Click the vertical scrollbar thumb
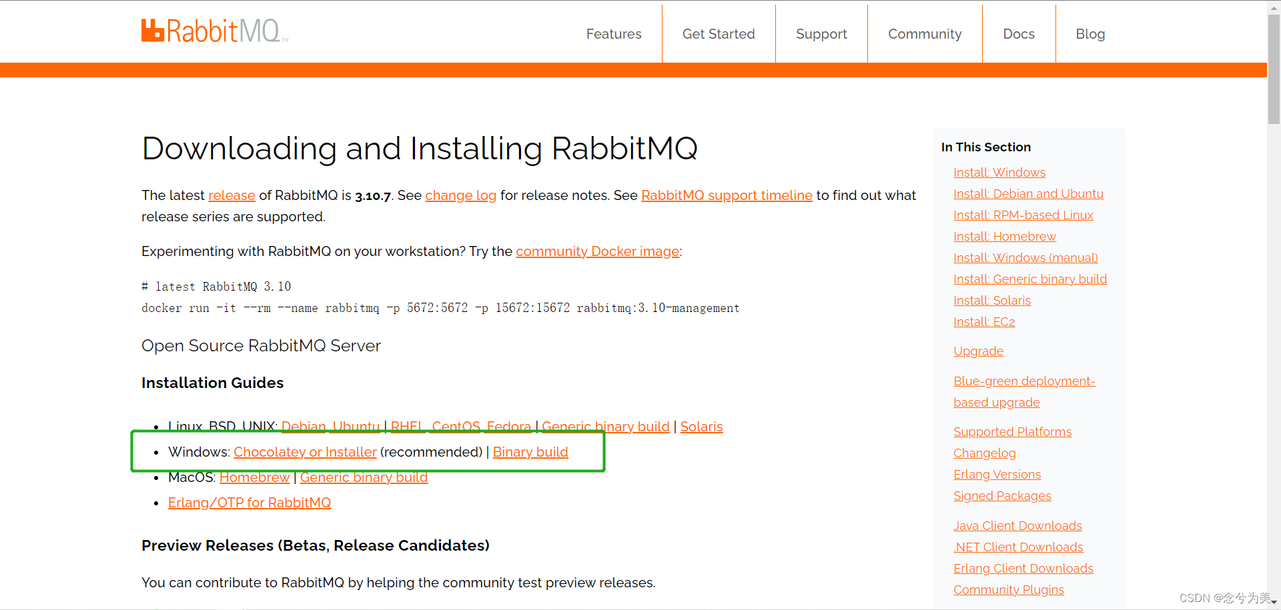Image resolution: width=1281 pixels, height=610 pixels. point(1274,69)
